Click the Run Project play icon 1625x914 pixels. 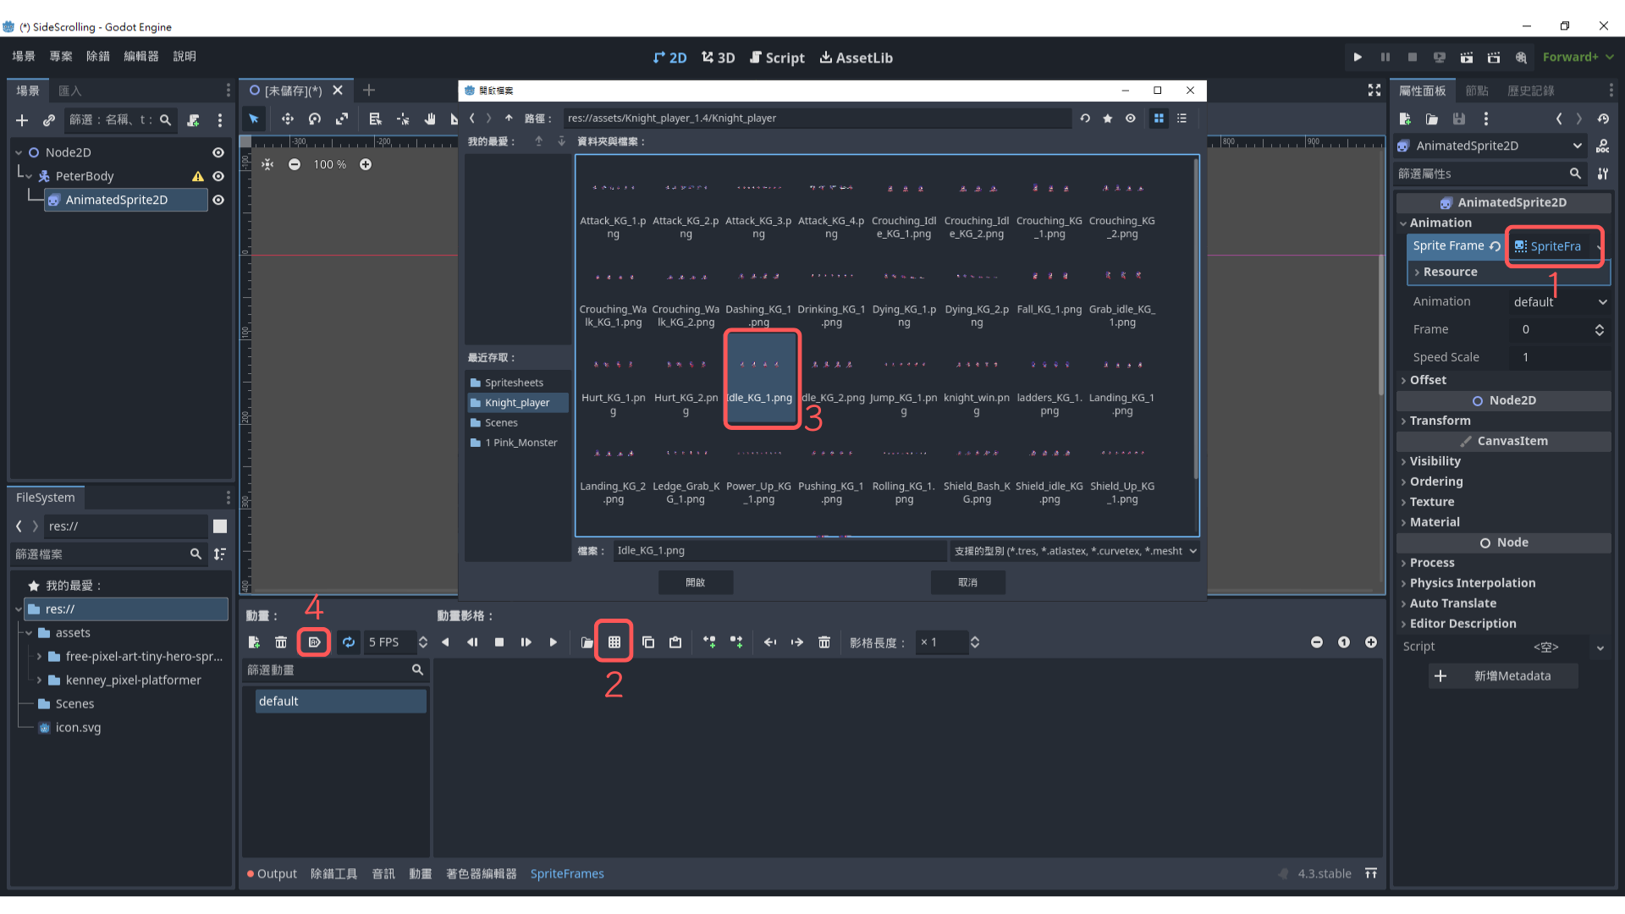coord(1358,57)
